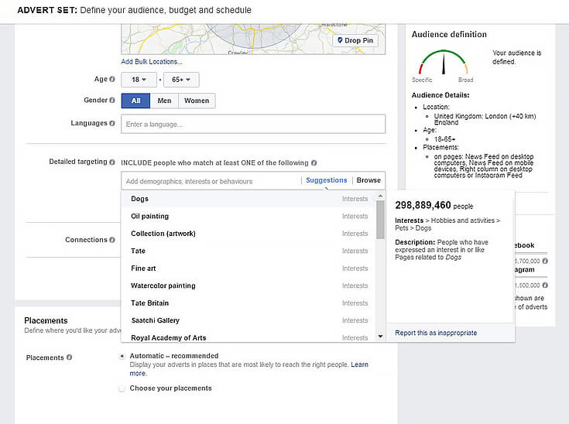This screenshot has height=424, width=569.
Task: Click the Drop Pin button on map
Action: pyautogui.click(x=355, y=40)
